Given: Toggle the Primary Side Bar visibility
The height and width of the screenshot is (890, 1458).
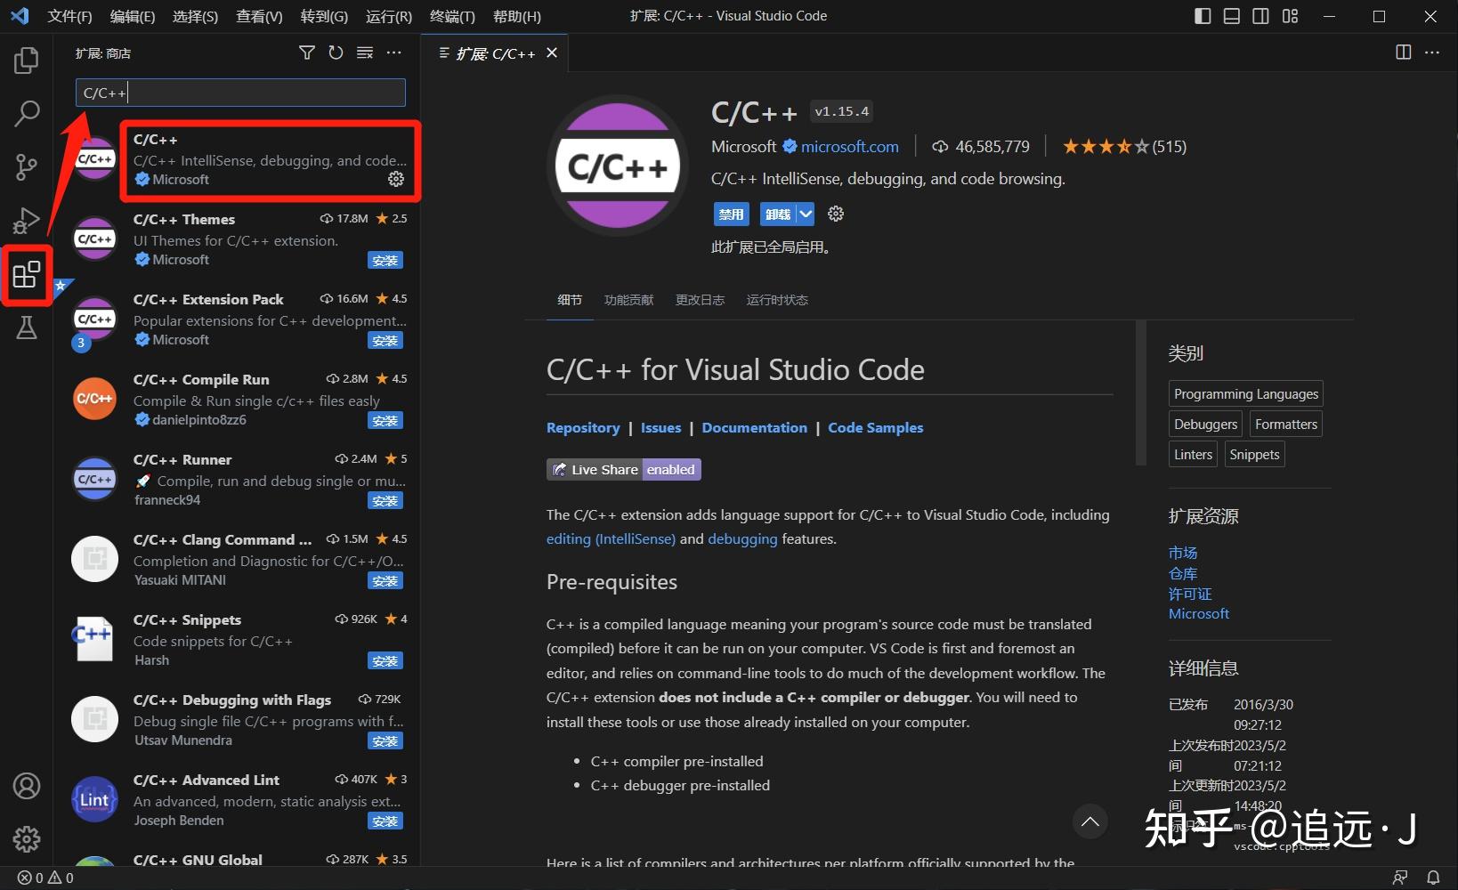Looking at the screenshot, I should point(1202,16).
